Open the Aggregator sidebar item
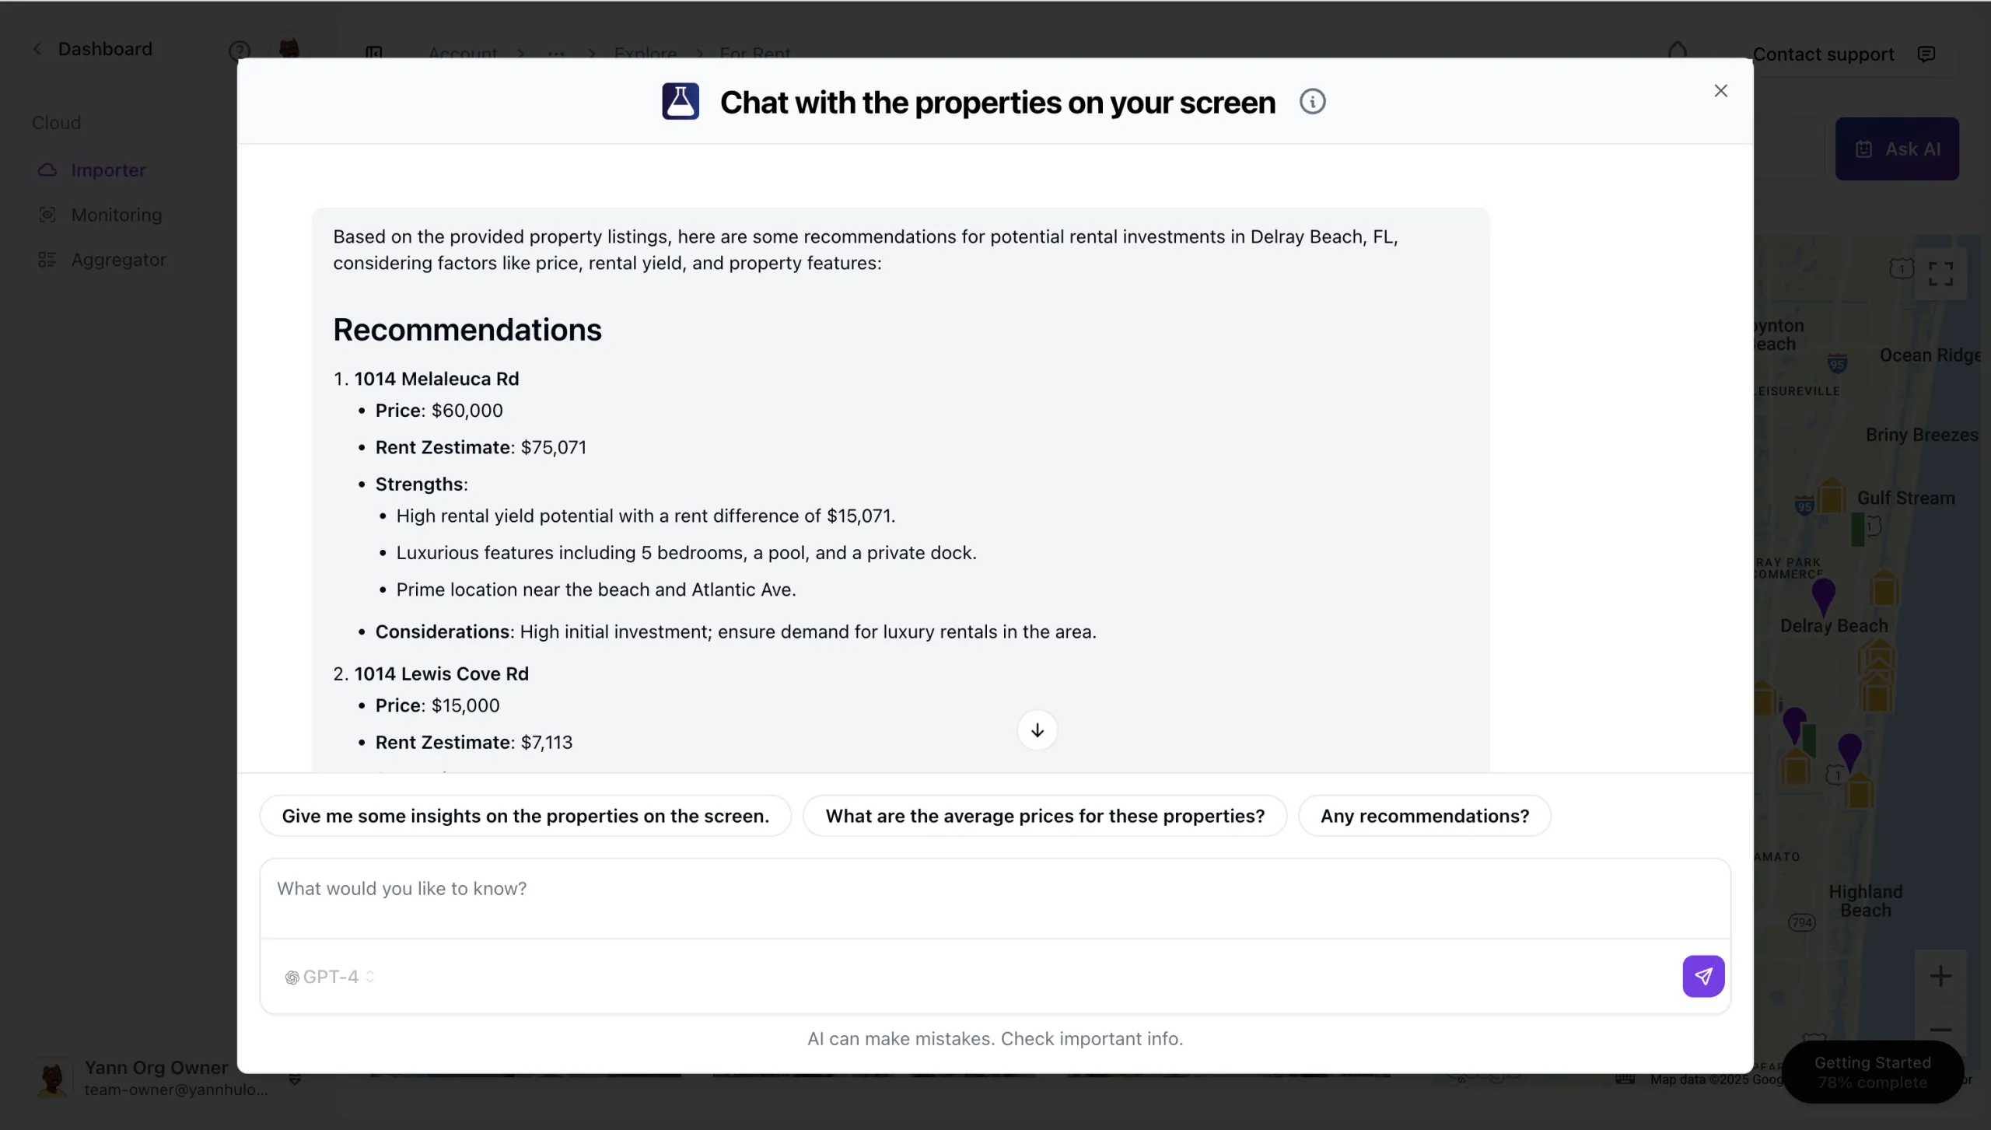This screenshot has width=1991, height=1130. tap(118, 260)
